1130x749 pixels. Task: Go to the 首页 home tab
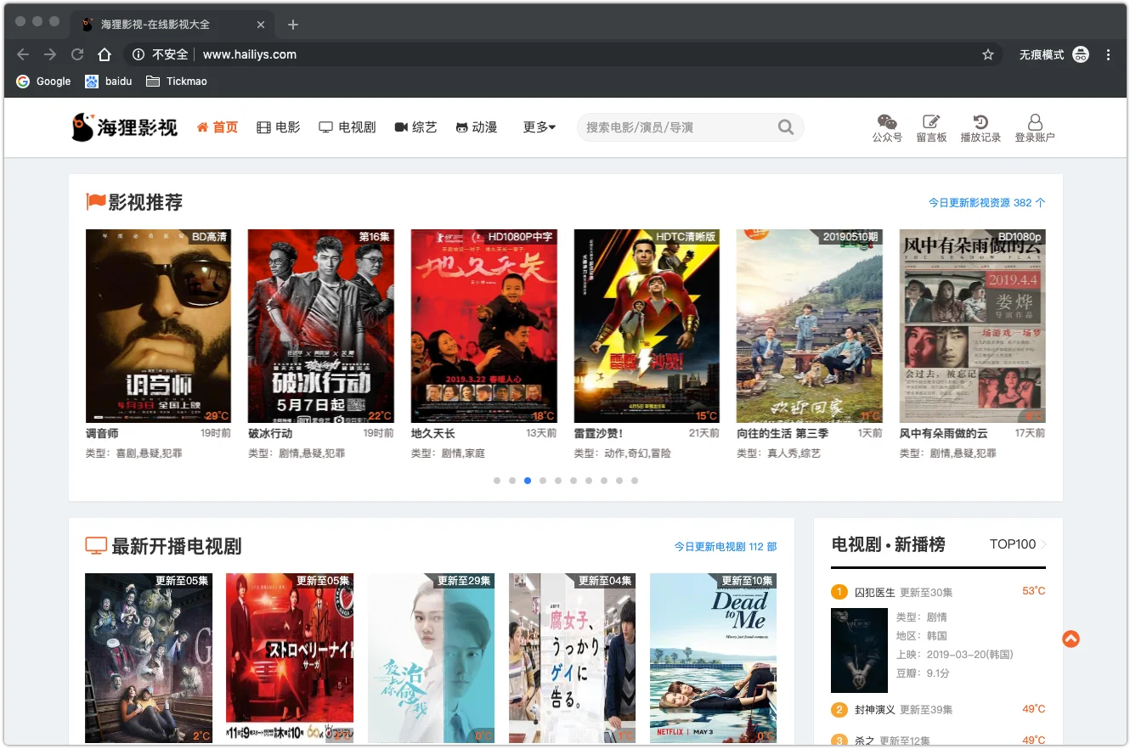(x=218, y=127)
